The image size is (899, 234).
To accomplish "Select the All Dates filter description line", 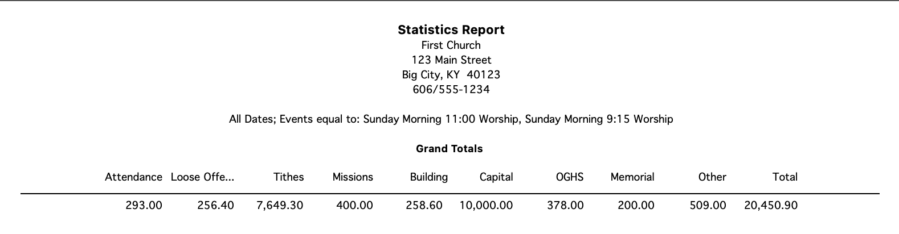I will [451, 119].
